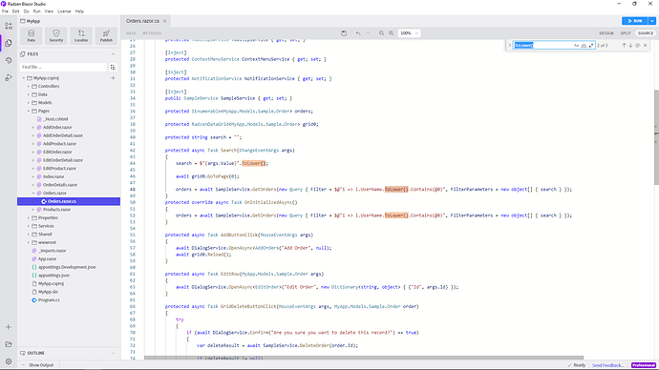The image size is (659, 370).
Task: Expand the OUTLINE panel
Action: (68, 353)
